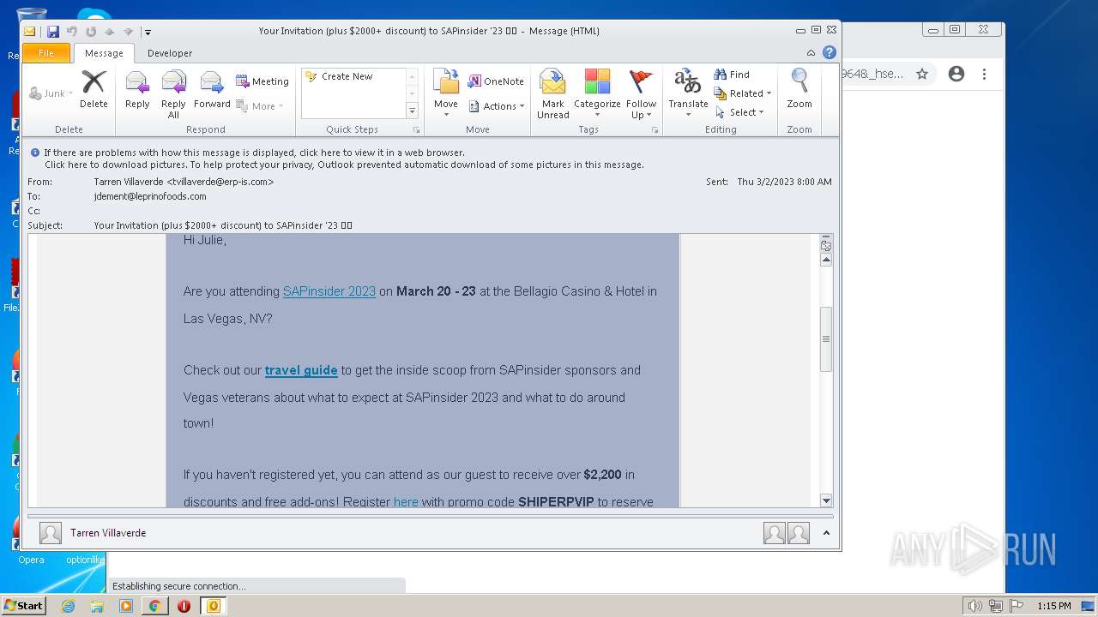Screen dimensions: 1098x617
Task: Click the Delete icon in ribbon
Action: pyautogui.click(x=94, y=89)
